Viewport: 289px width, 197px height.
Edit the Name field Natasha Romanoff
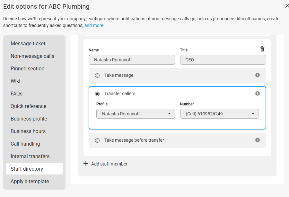tap(132, 60)
